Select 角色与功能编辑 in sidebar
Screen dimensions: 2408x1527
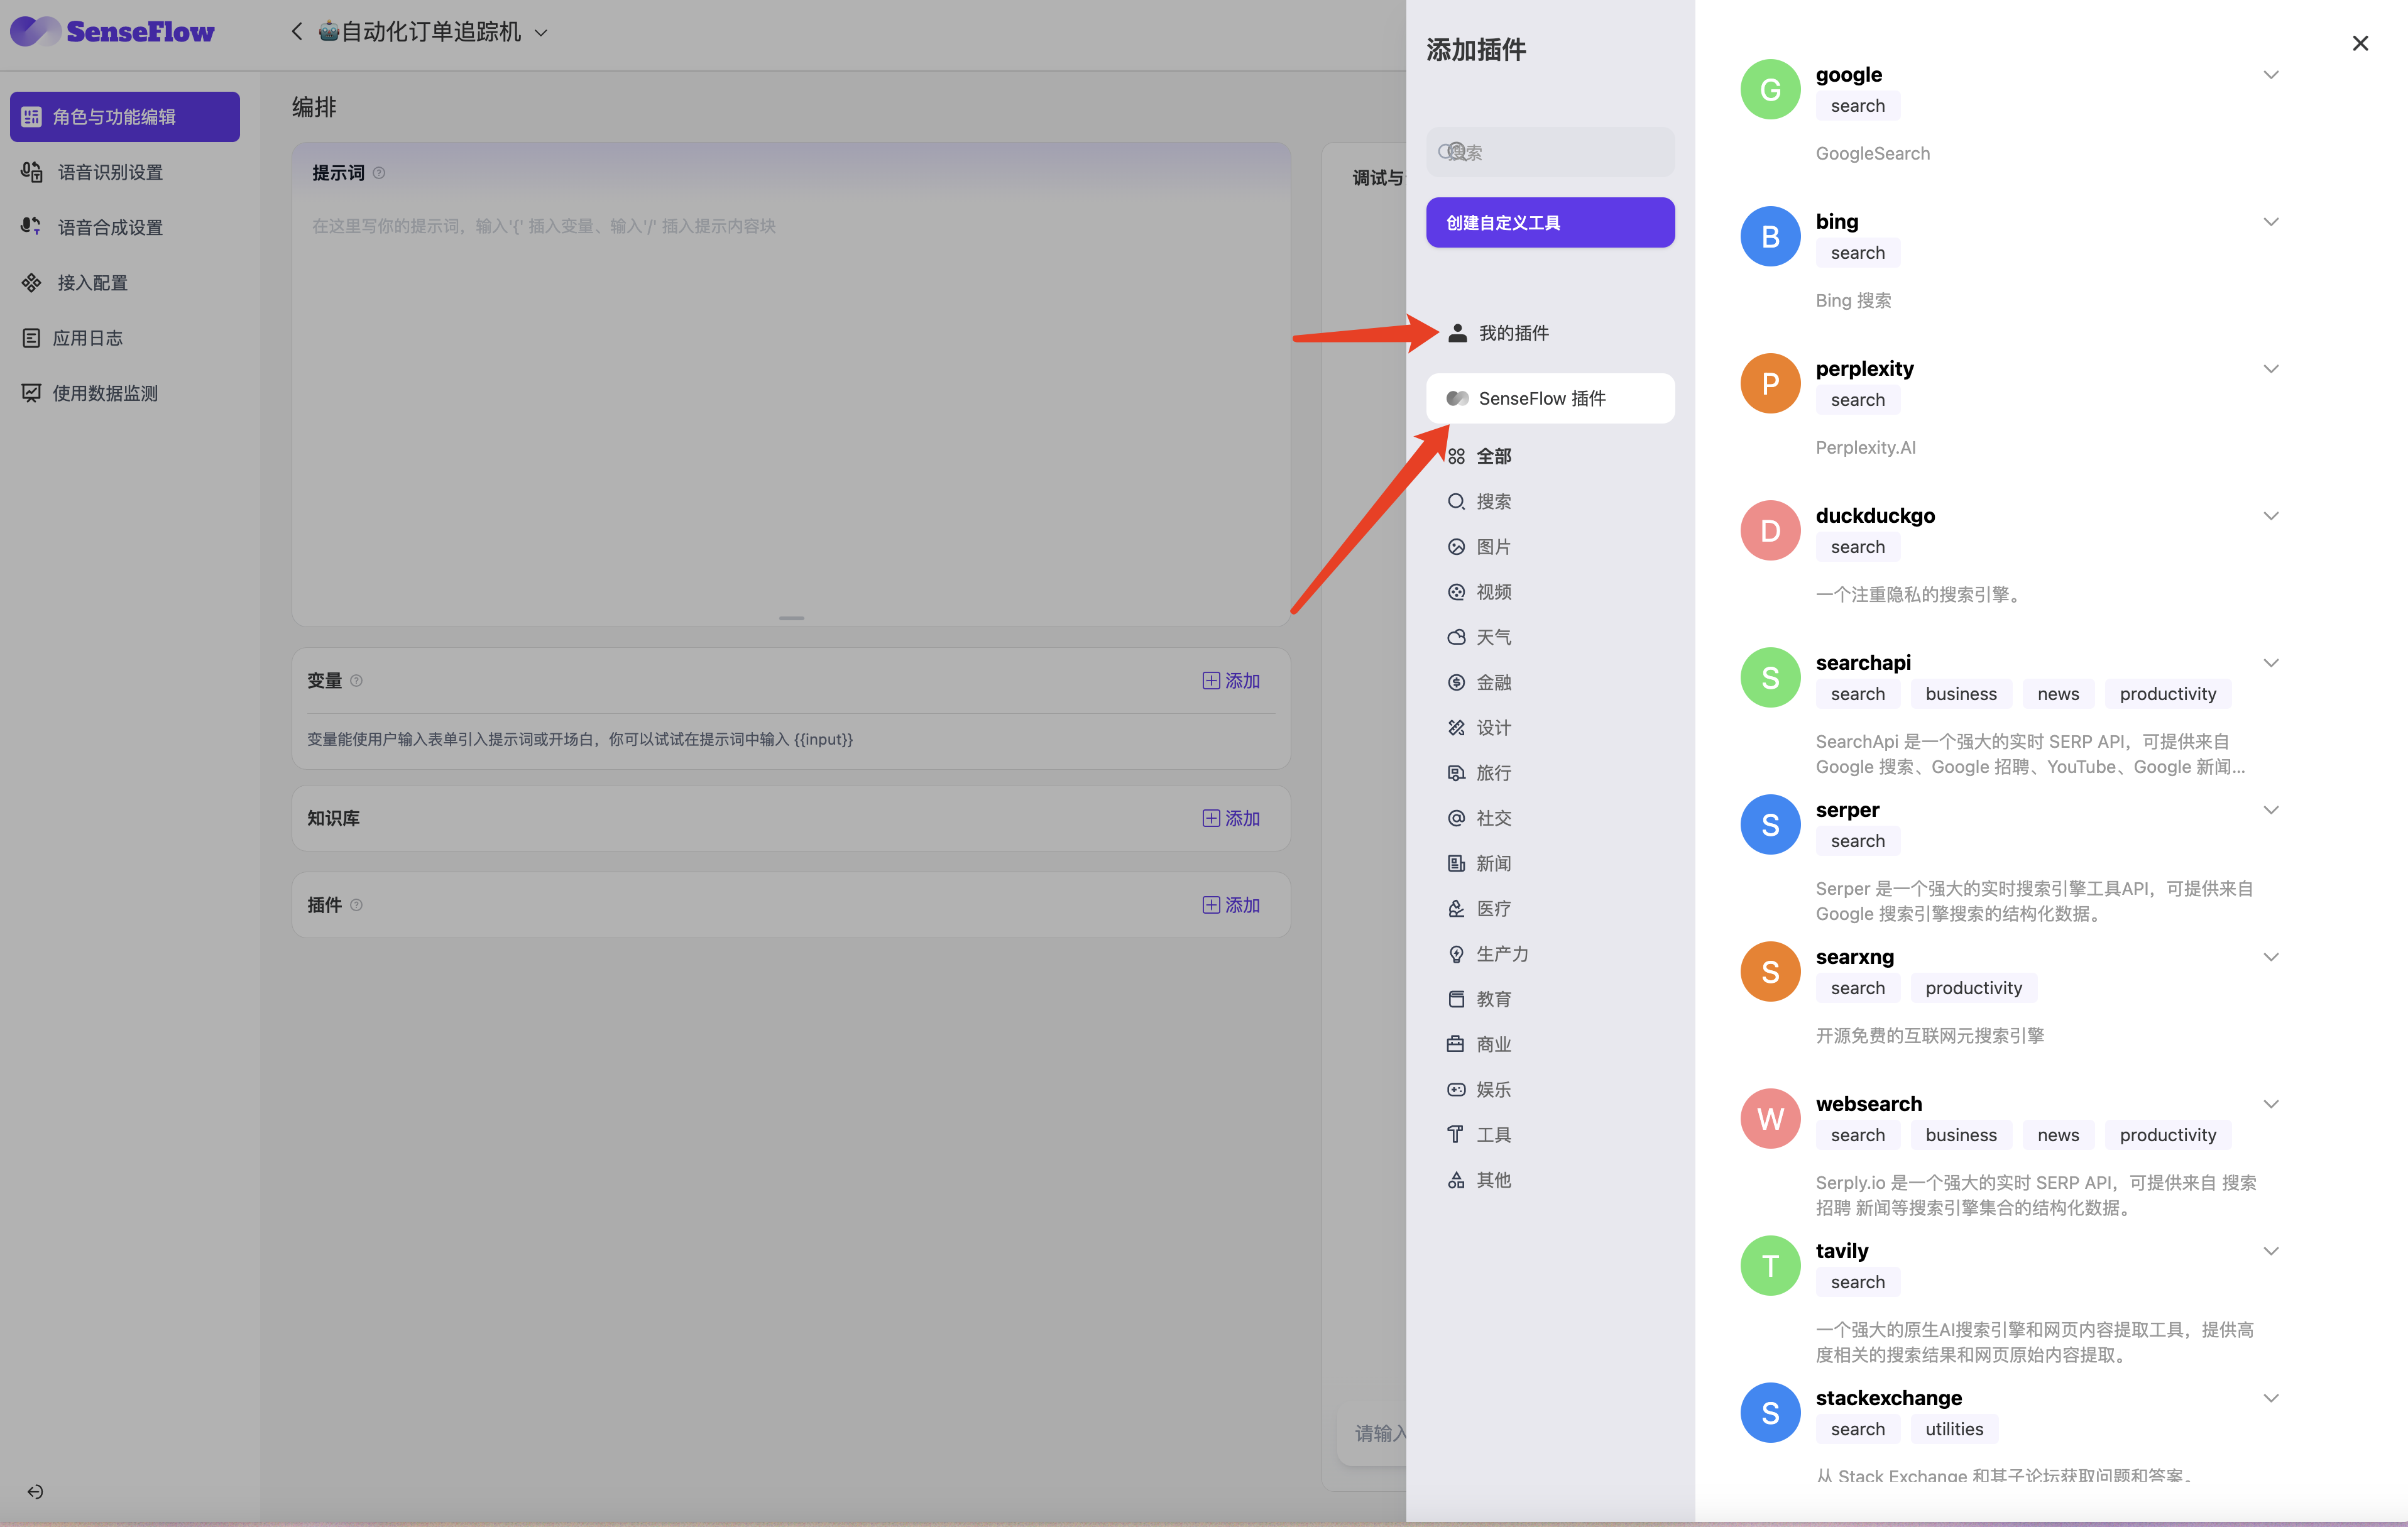(125, 117)
